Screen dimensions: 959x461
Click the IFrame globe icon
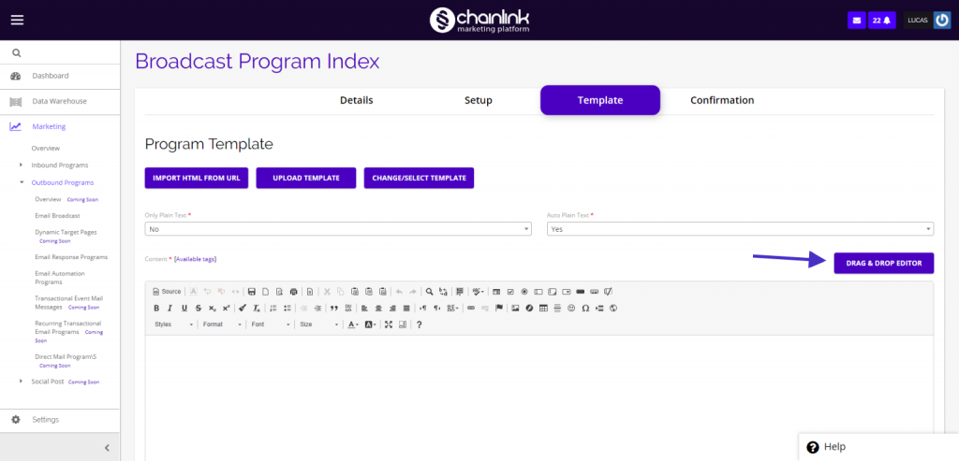click(x=613, y=308)
